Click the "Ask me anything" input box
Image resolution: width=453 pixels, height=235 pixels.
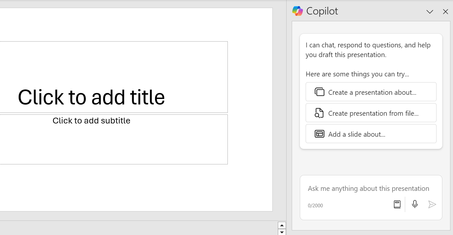[368, 188]
